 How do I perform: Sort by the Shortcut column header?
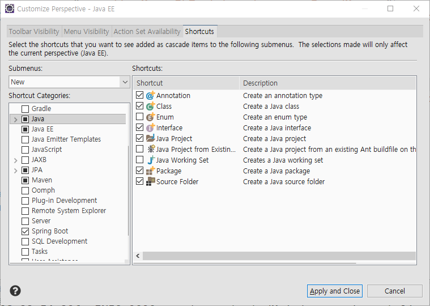[x=186, y=83]
